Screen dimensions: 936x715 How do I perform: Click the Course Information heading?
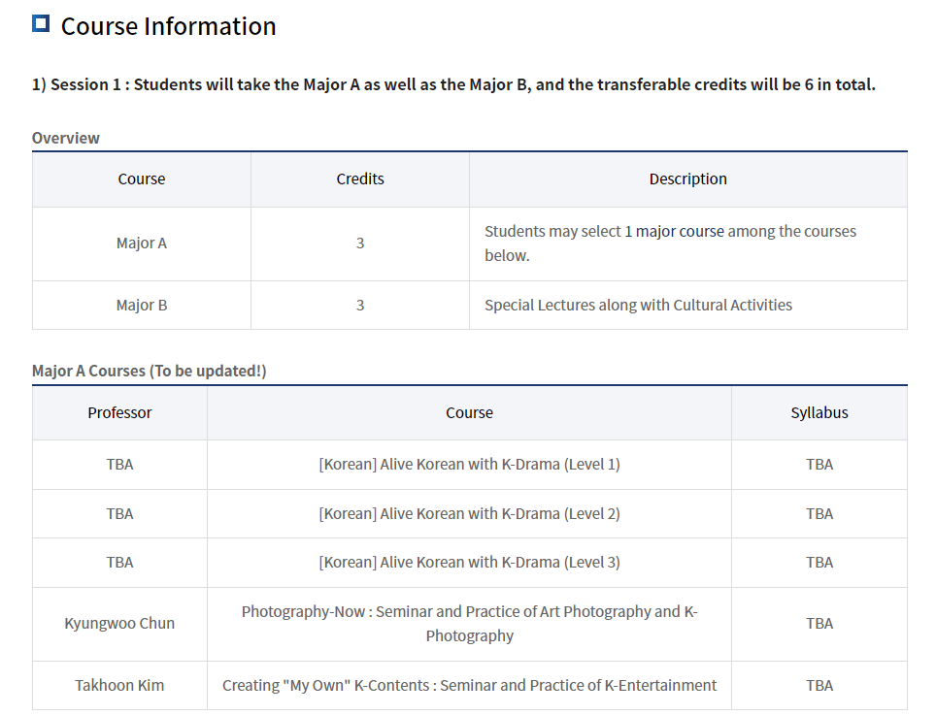tap(168, 26)
